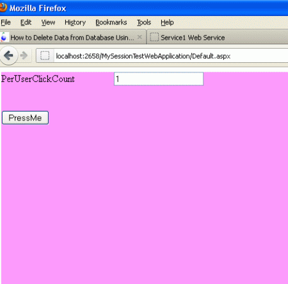Click the Service1 Web Service tab favicon
The width and height of the screenshot is (288, 284).
tap(154, 37)
